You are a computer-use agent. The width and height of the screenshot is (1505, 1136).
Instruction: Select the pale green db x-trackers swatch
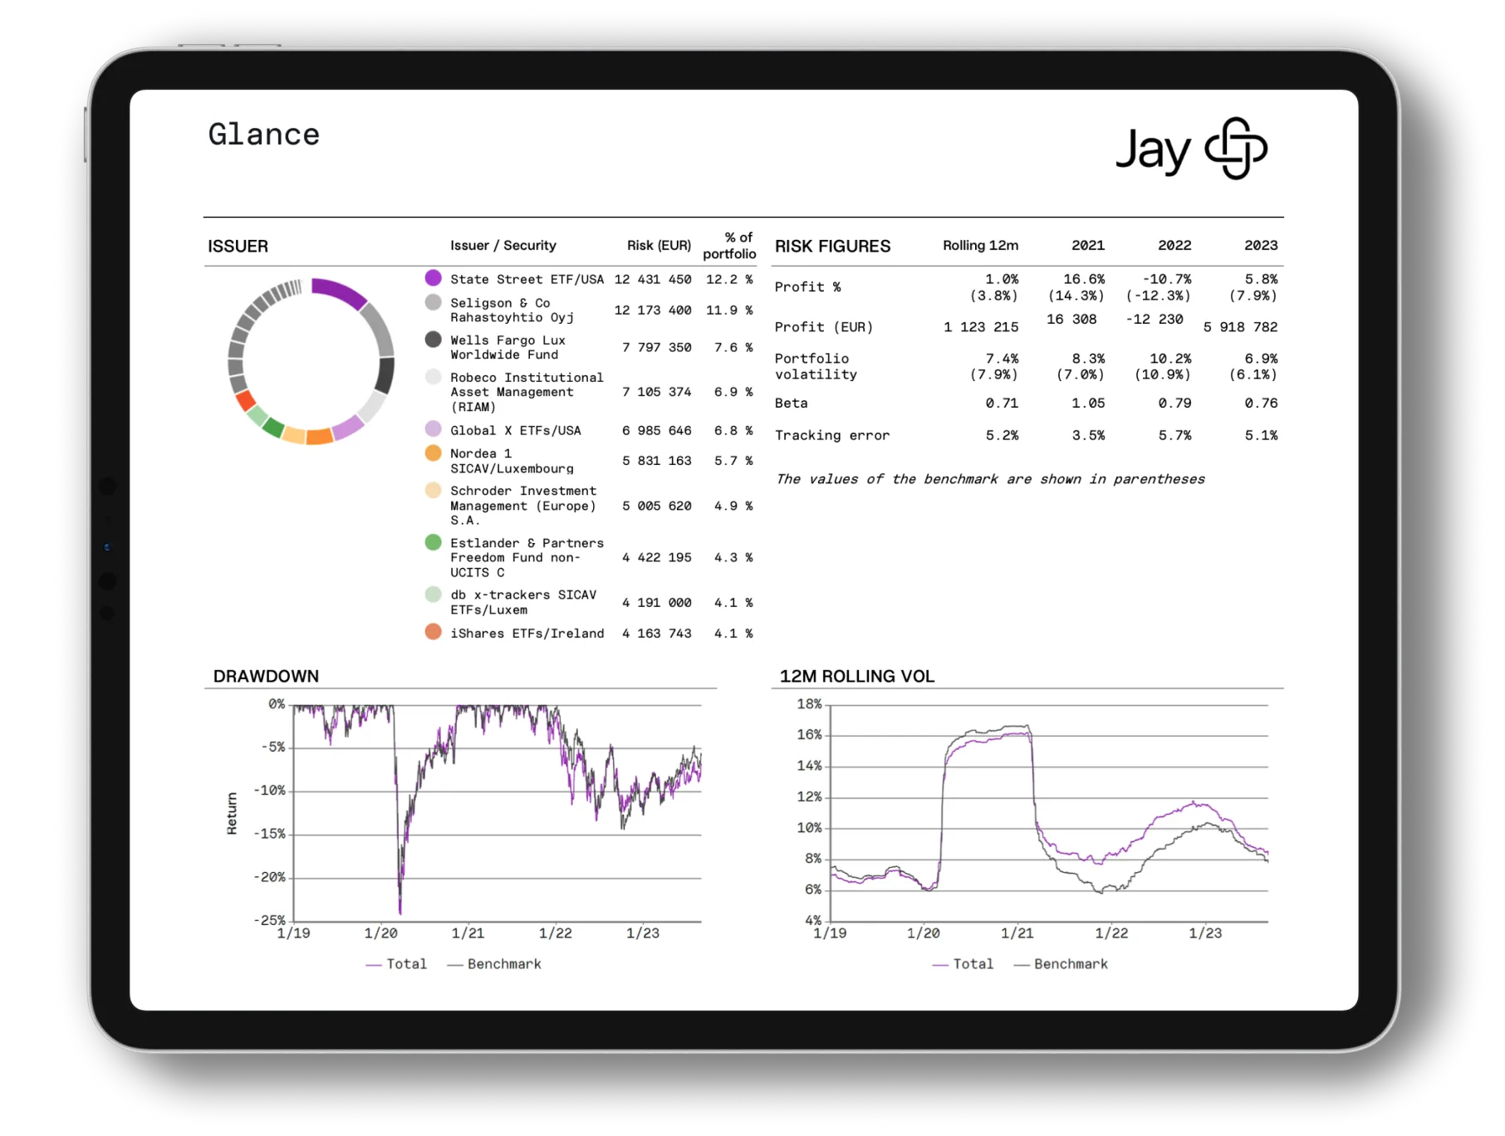433,595
